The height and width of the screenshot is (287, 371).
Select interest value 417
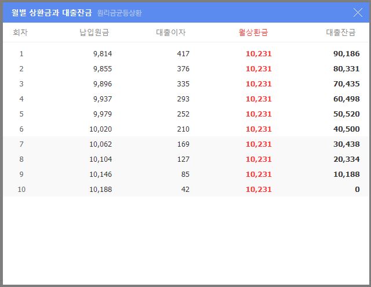pyautogui.click(x=183, y=54)
